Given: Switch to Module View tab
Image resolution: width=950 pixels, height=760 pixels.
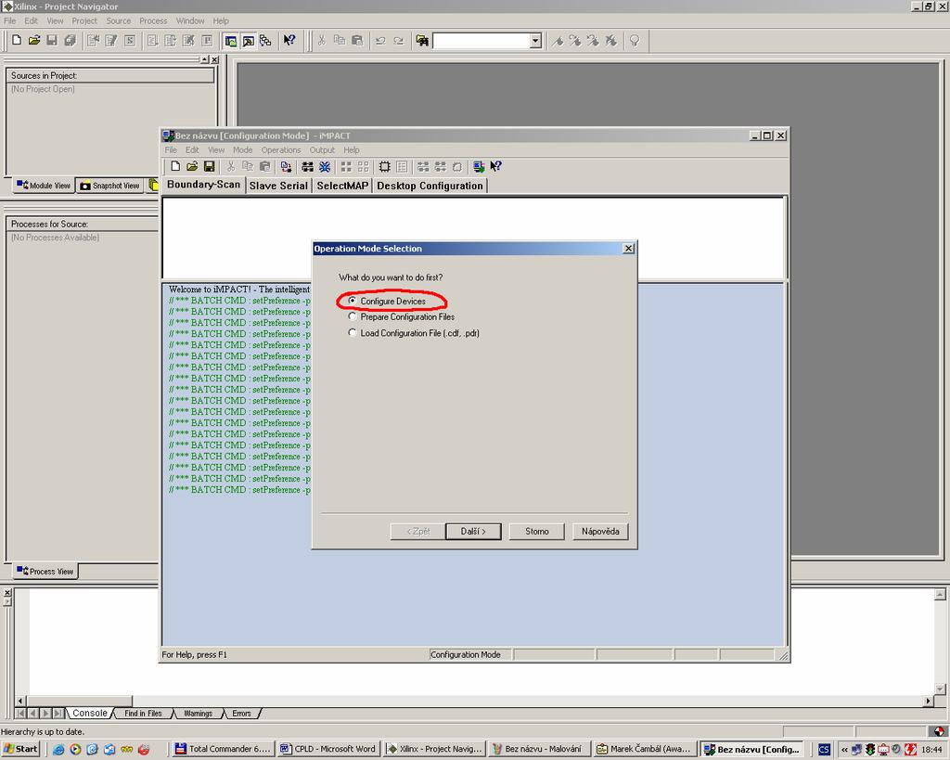Looking at the screenshot, I should [x=44, y=186].
